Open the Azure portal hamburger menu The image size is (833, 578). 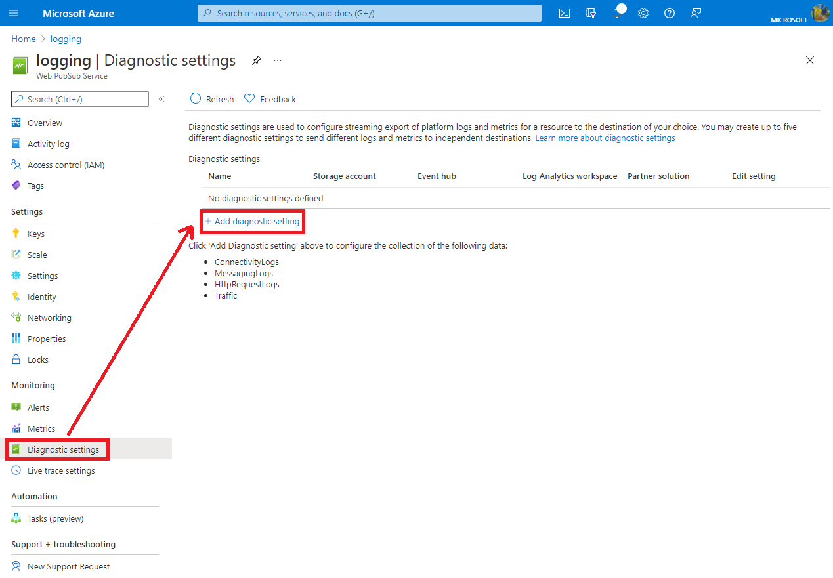pos(14,13)
